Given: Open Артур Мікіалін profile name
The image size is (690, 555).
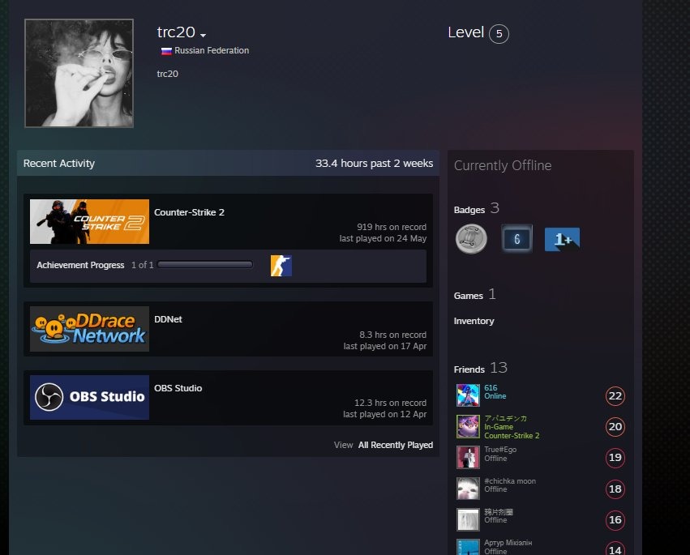Looking at the screenshot, I should click(x=508, y=543).
